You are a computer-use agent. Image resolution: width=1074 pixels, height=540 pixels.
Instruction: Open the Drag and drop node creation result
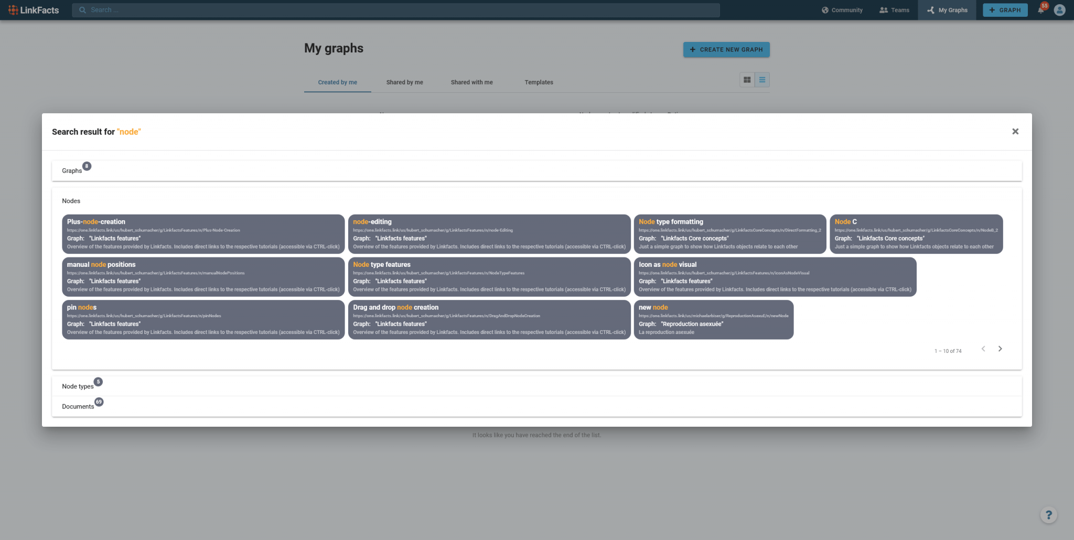click(489, 319)
